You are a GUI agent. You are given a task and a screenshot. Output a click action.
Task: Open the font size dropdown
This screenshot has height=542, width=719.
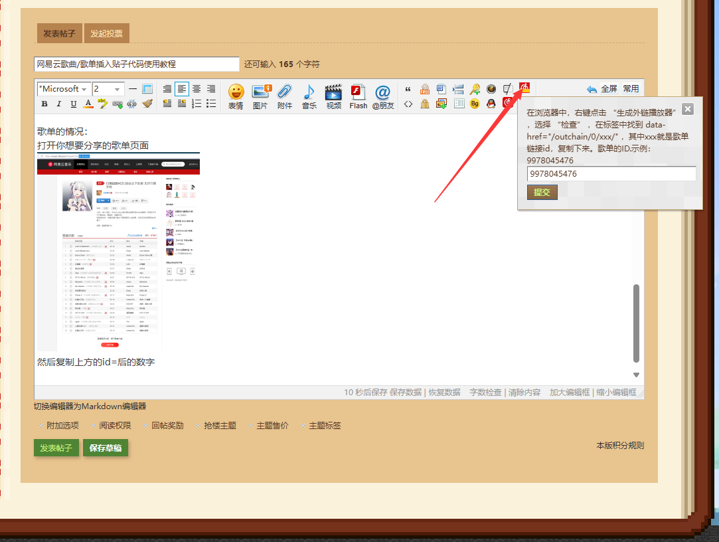click(x=108, y=88)
